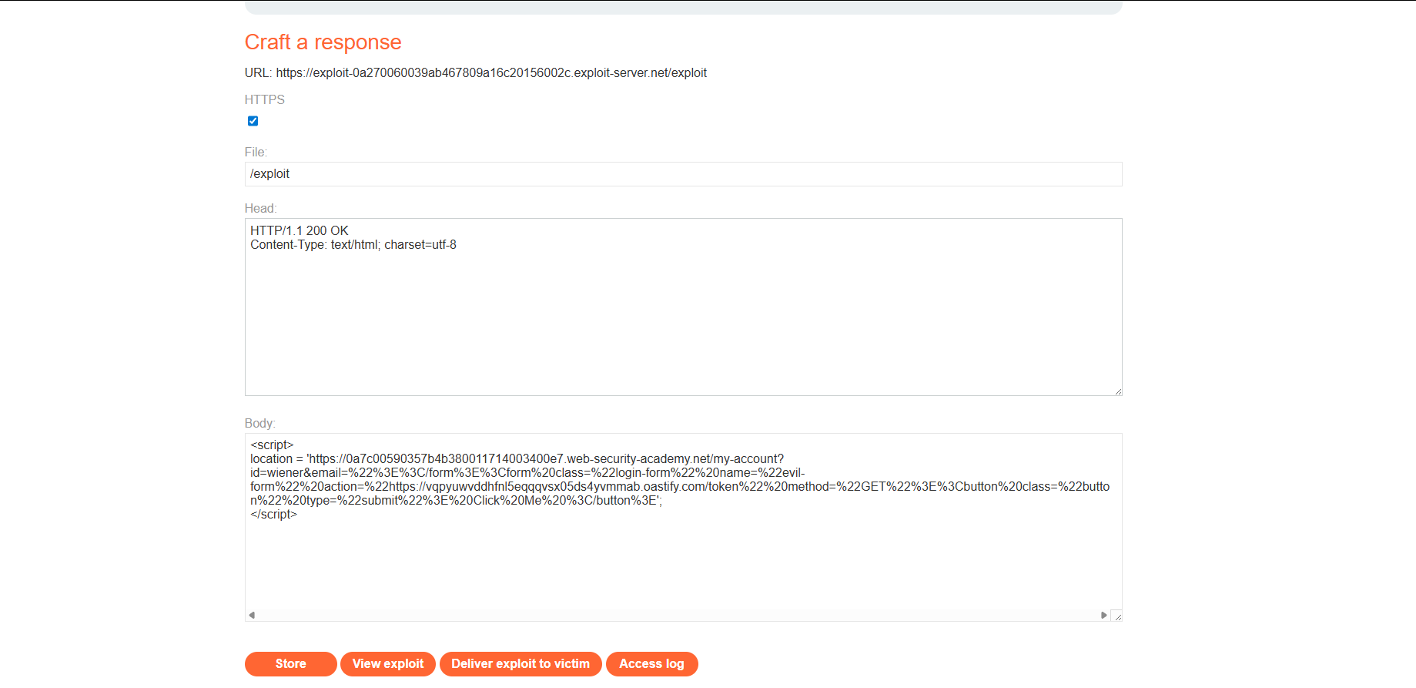Screen dimensions: 1416x688
Task: Click the View exploit button
Action: (388, 663)
